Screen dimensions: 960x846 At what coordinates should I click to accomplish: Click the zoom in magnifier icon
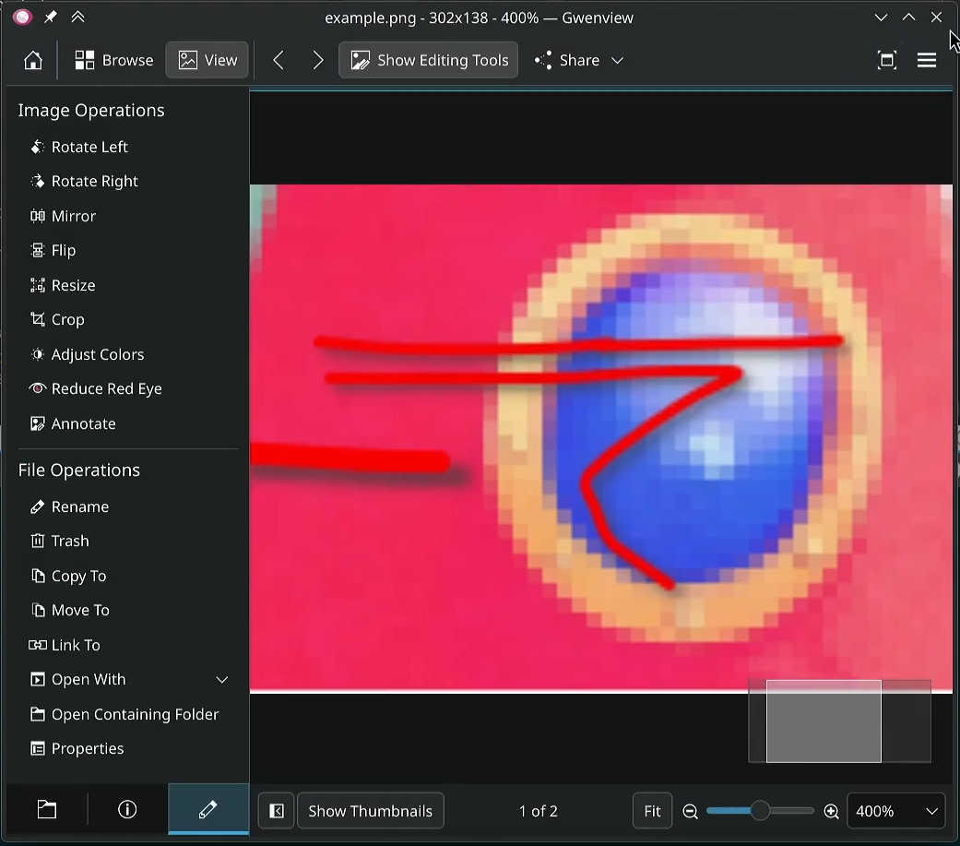coord(831,811)
